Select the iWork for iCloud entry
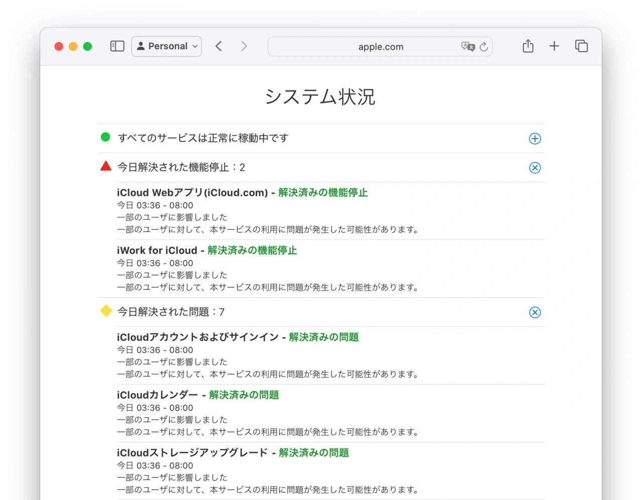The height and width of the screenshot is (500, 642). 157,251
